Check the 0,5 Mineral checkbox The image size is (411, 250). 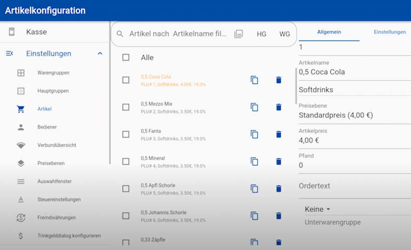(126, 161)
